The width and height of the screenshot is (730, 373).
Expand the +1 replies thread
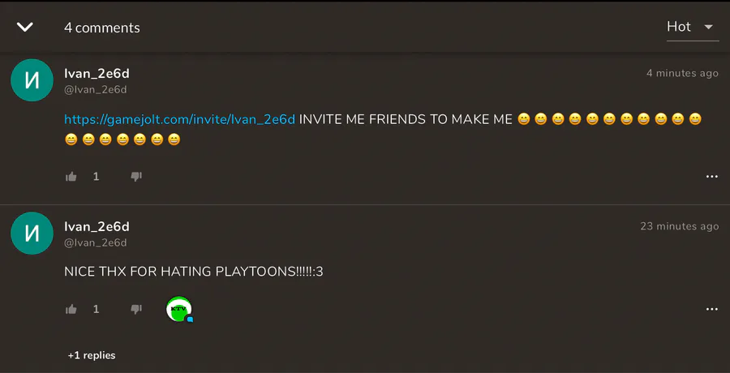[92, 355]
